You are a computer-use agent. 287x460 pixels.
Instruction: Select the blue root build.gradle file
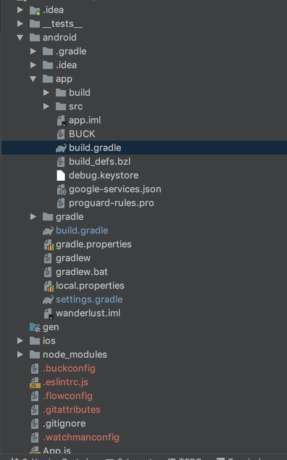pos(82,231)
